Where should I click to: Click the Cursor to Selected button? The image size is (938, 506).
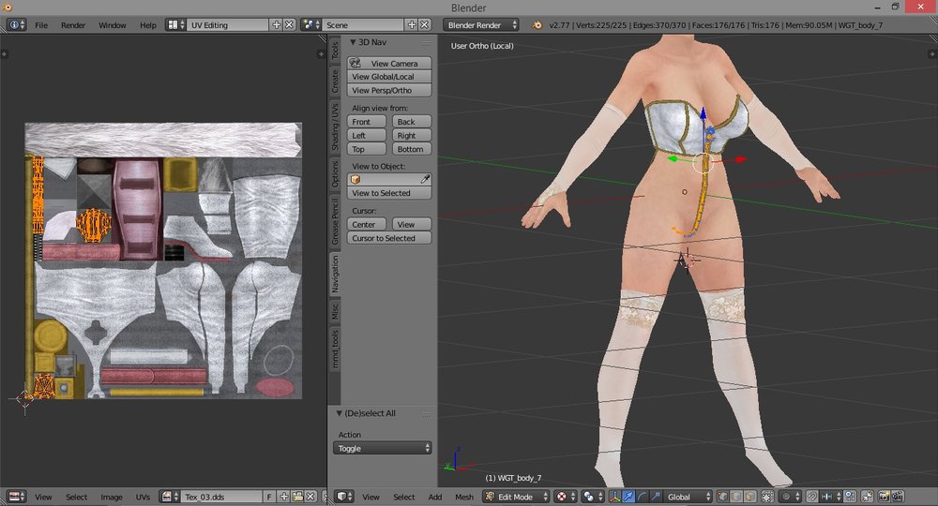[x=389, y=238]
